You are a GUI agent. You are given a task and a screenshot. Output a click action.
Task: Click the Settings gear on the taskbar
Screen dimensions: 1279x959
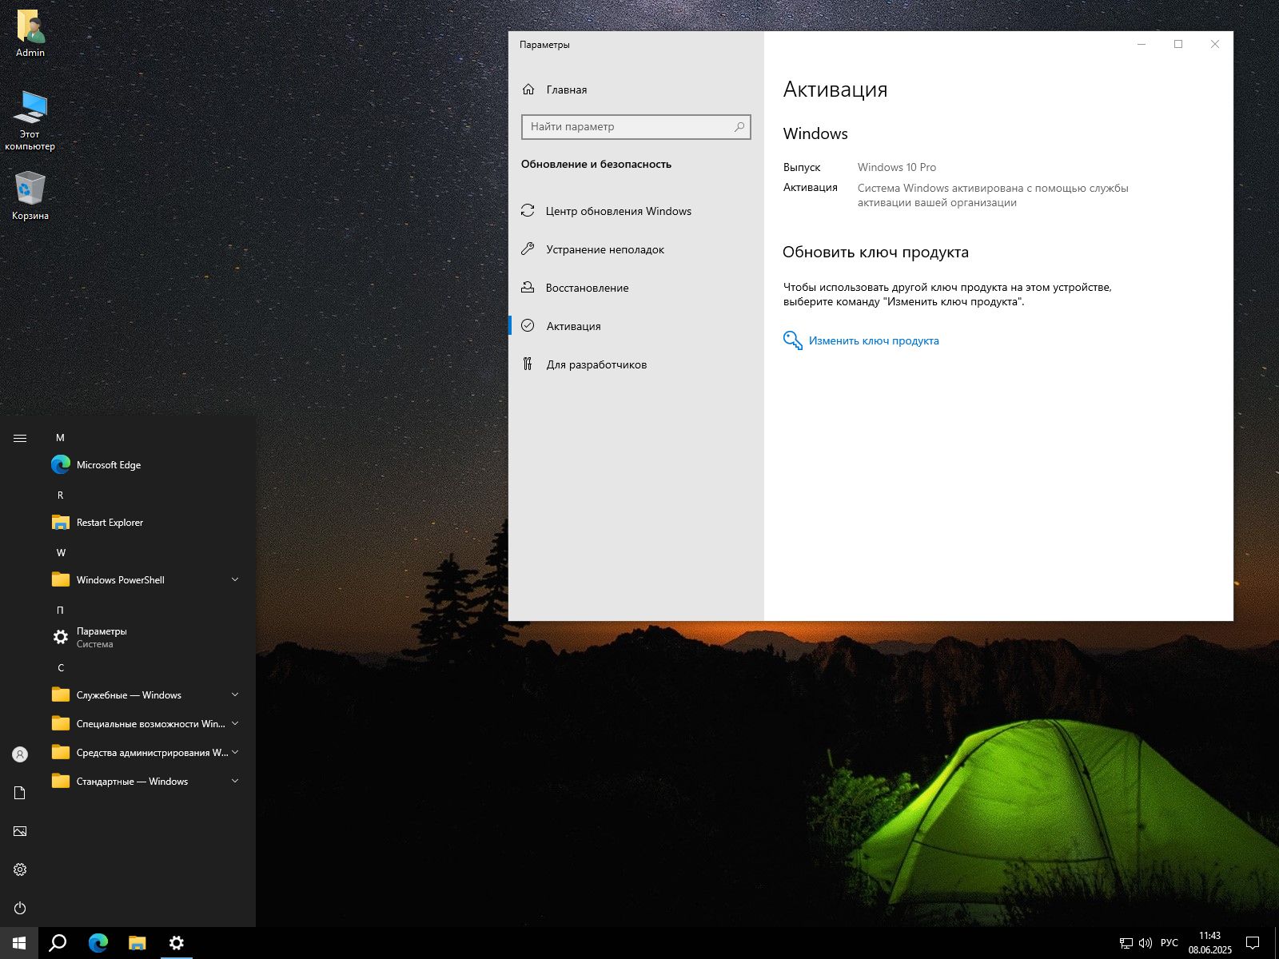click(177, 943)
